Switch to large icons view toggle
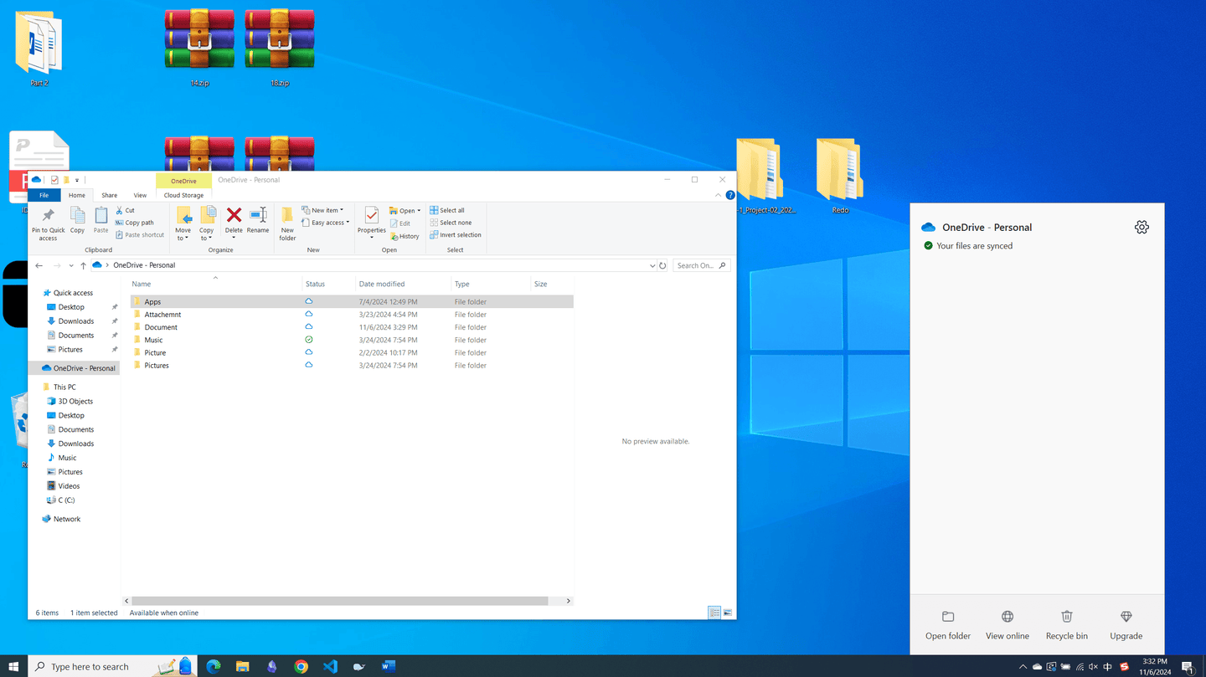This screenshot has height=677, width=1206. [x=728, y=613]
